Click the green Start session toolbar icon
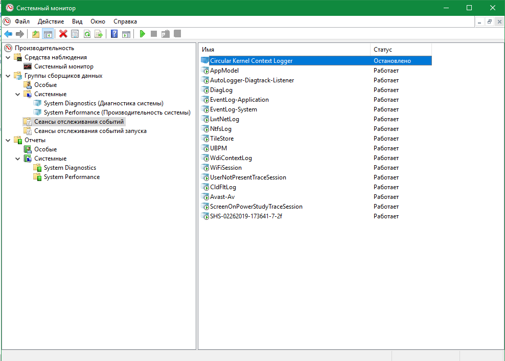Viewport: 505px width, 361px height. (143, 34)
